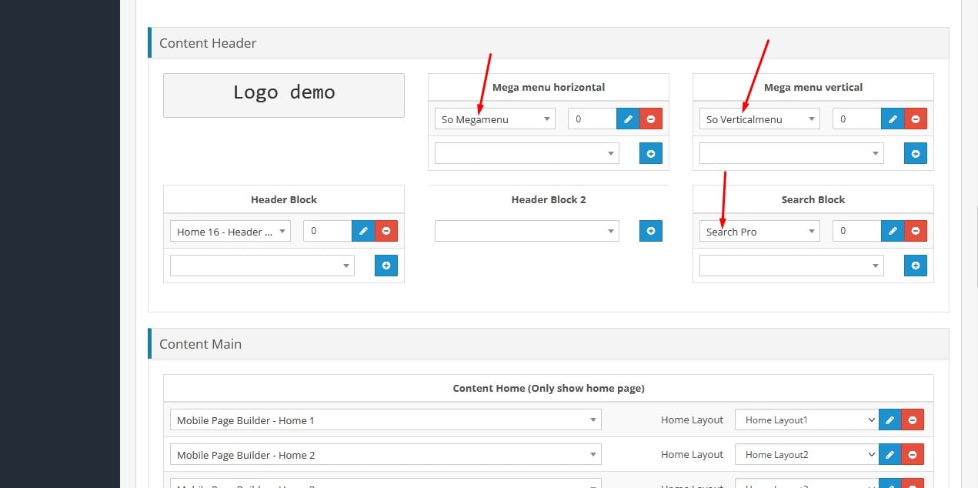Edit the Home 16 - Header module

click(363, 231)
